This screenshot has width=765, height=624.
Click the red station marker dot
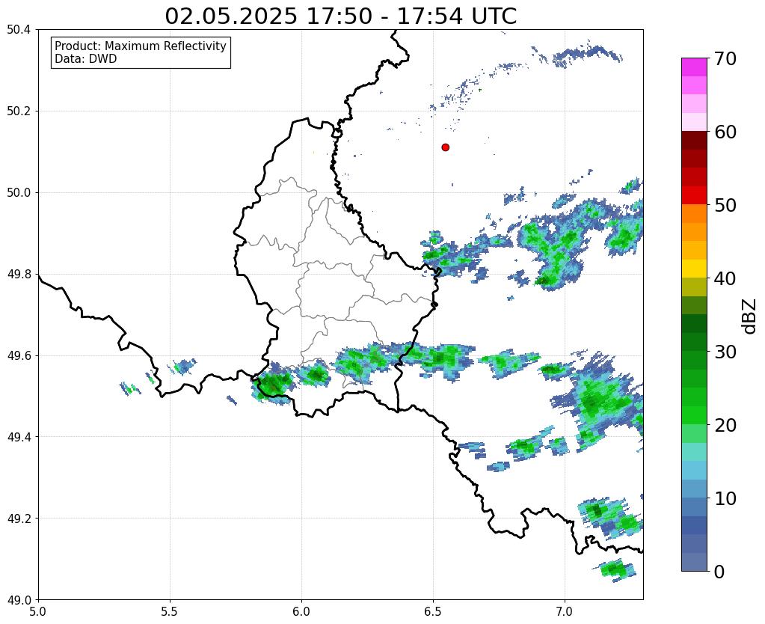(x=445, y=147)
